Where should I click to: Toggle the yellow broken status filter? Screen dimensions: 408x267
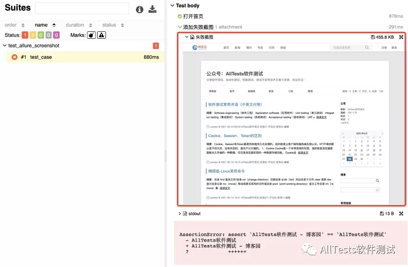pos(33,35)
